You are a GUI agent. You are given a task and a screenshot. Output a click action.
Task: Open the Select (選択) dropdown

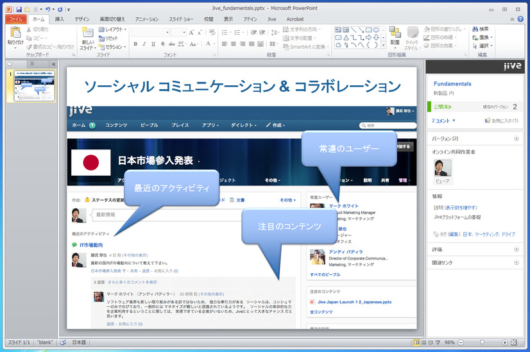(x=483, y=46)
